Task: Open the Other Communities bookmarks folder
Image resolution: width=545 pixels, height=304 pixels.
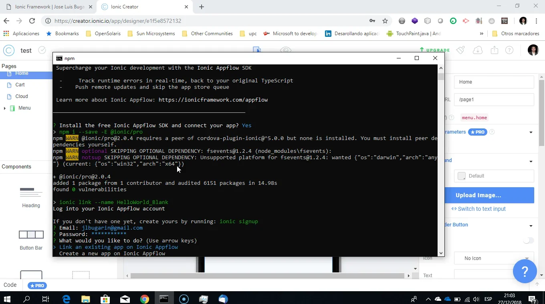Action: click(207, 34)
